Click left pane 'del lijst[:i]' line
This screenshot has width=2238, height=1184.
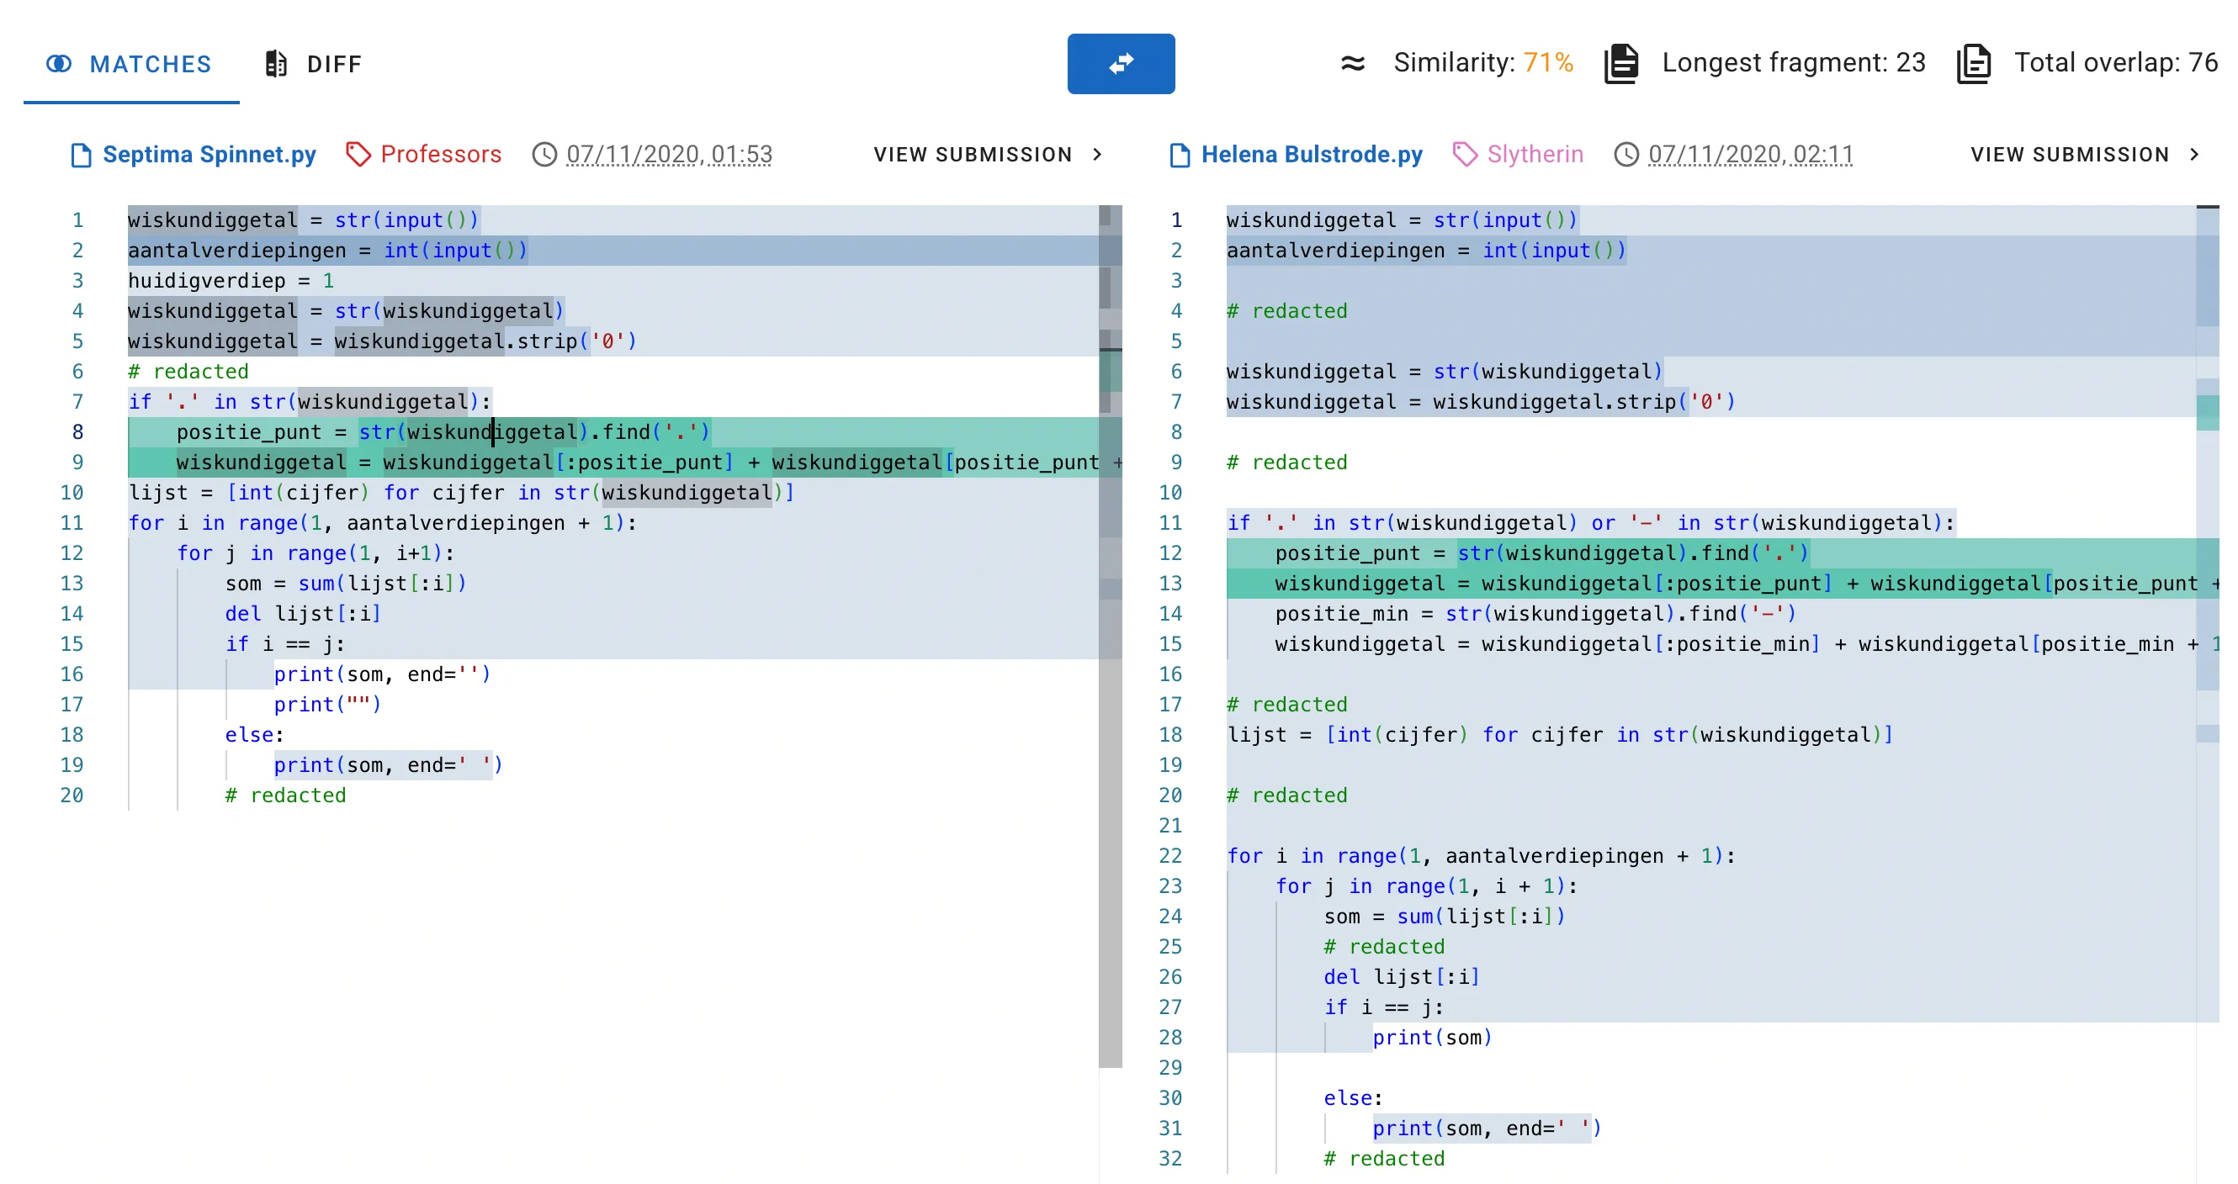(302, 614)
